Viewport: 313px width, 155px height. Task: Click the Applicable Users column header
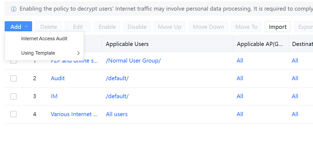coord(127,44)
